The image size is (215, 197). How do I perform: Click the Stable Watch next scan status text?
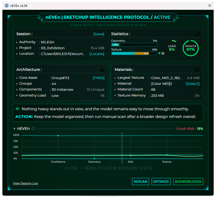click(x=108, y=25)
